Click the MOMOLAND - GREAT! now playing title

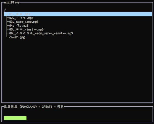point(34,107)
